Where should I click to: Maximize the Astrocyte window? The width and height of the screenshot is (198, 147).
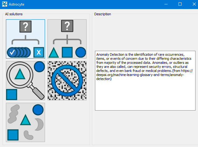[180, 4]
